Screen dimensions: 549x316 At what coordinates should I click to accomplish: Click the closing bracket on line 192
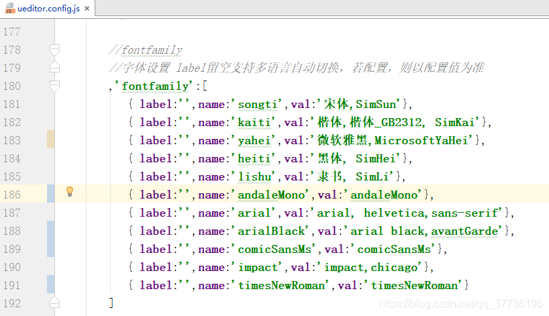(111, 303)
